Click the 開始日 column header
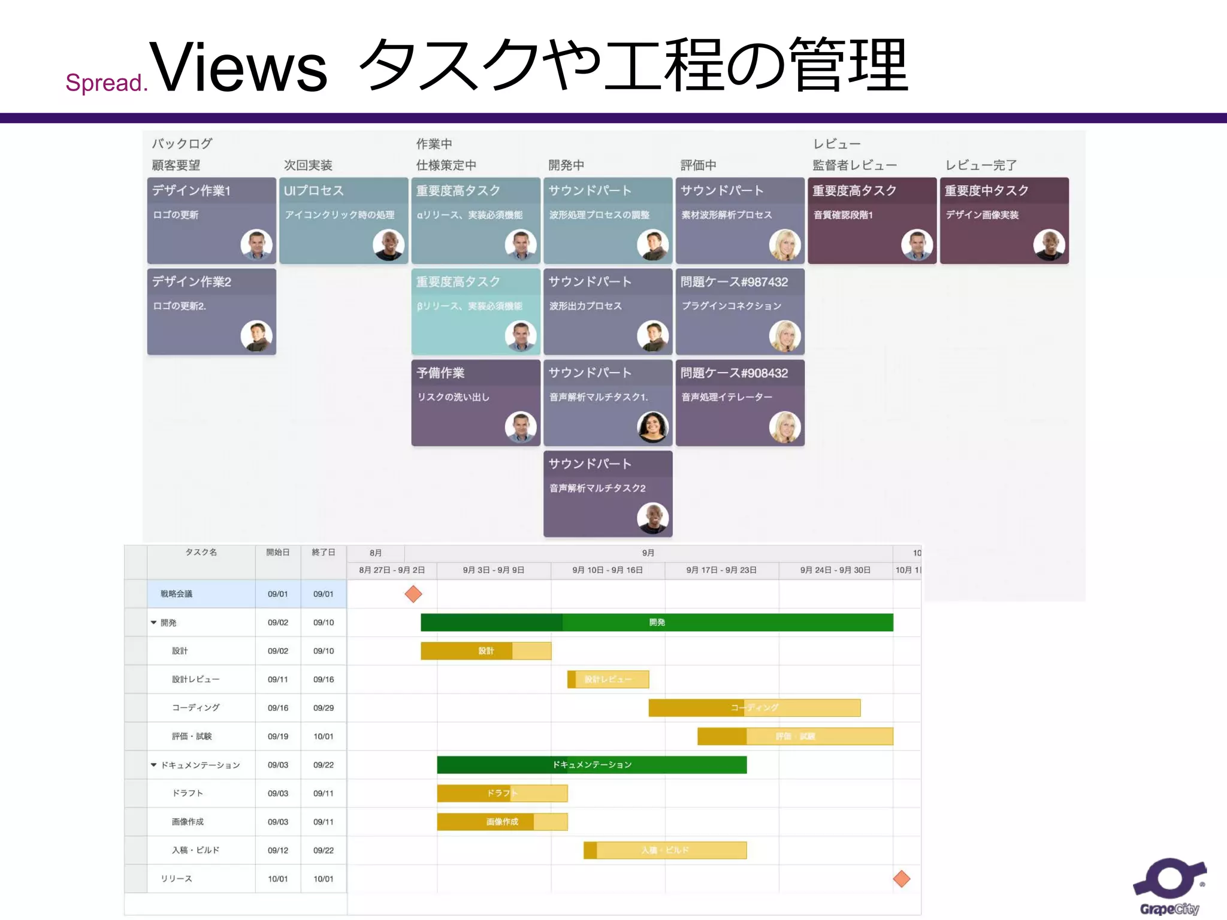Image resolution: width=1227 pixels, height=920 pixels. click(x=278, y=562)
